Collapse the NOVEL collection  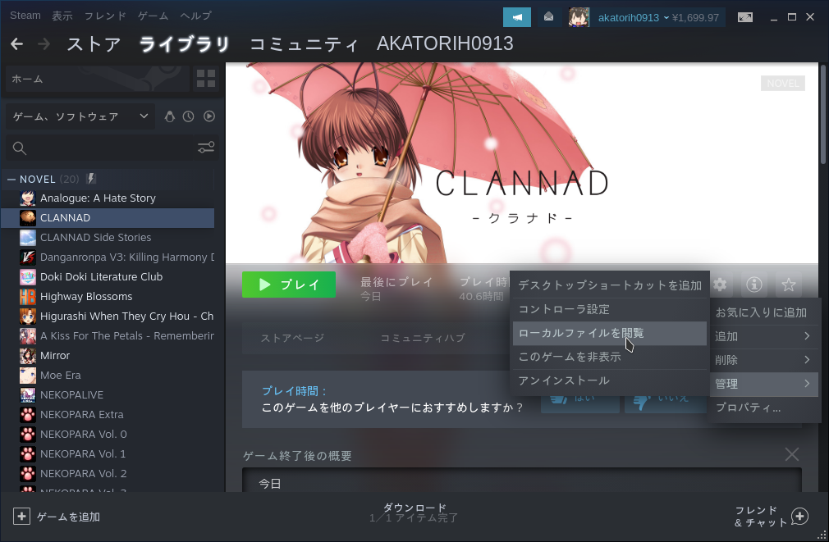click(x=11, y=180)
